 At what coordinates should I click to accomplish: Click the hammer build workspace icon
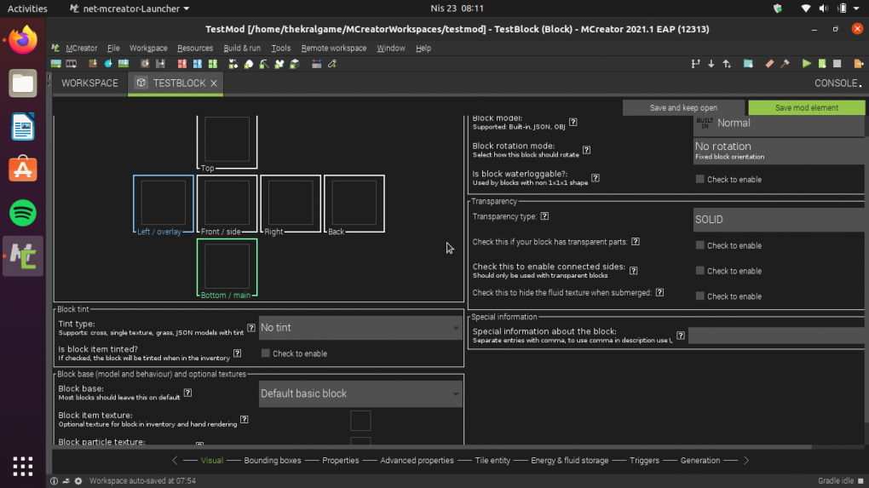tap(785, 64)
